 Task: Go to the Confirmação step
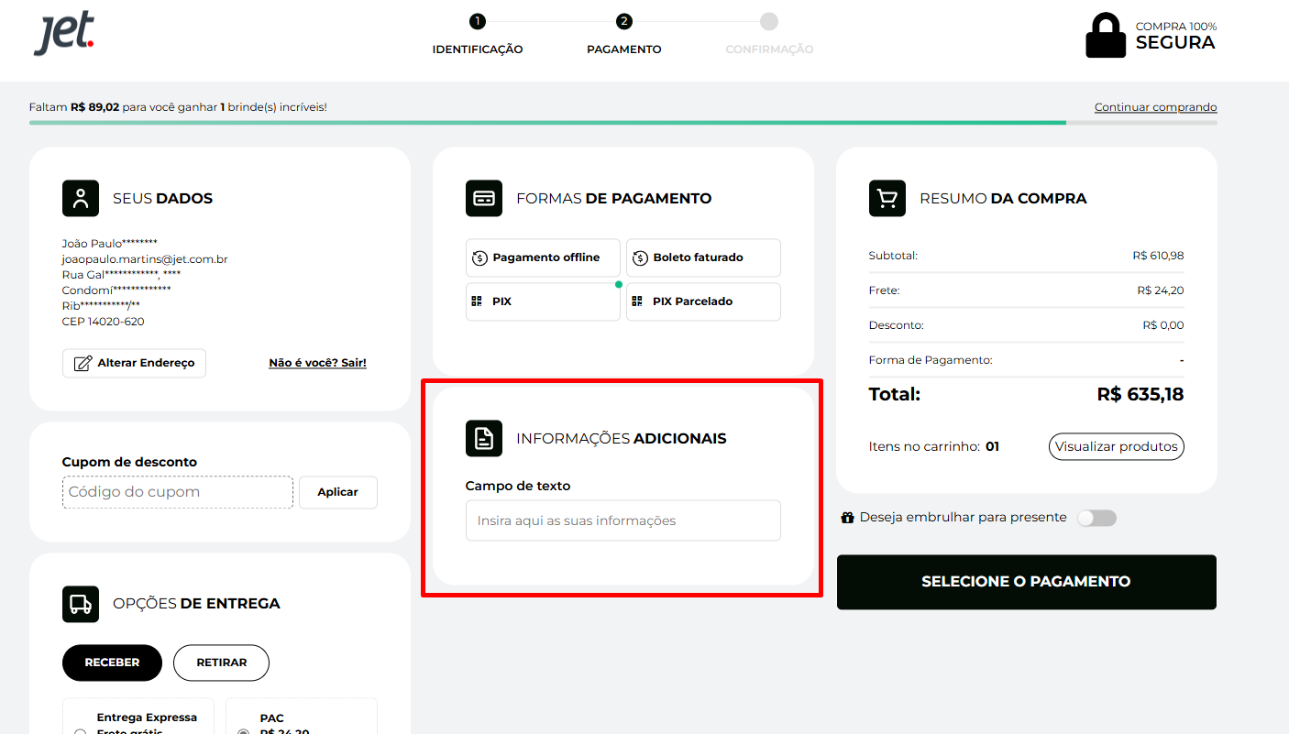click(x=769, y=35)
